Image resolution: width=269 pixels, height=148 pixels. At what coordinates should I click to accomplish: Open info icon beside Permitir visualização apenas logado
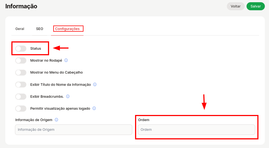[x=94, y=108]
